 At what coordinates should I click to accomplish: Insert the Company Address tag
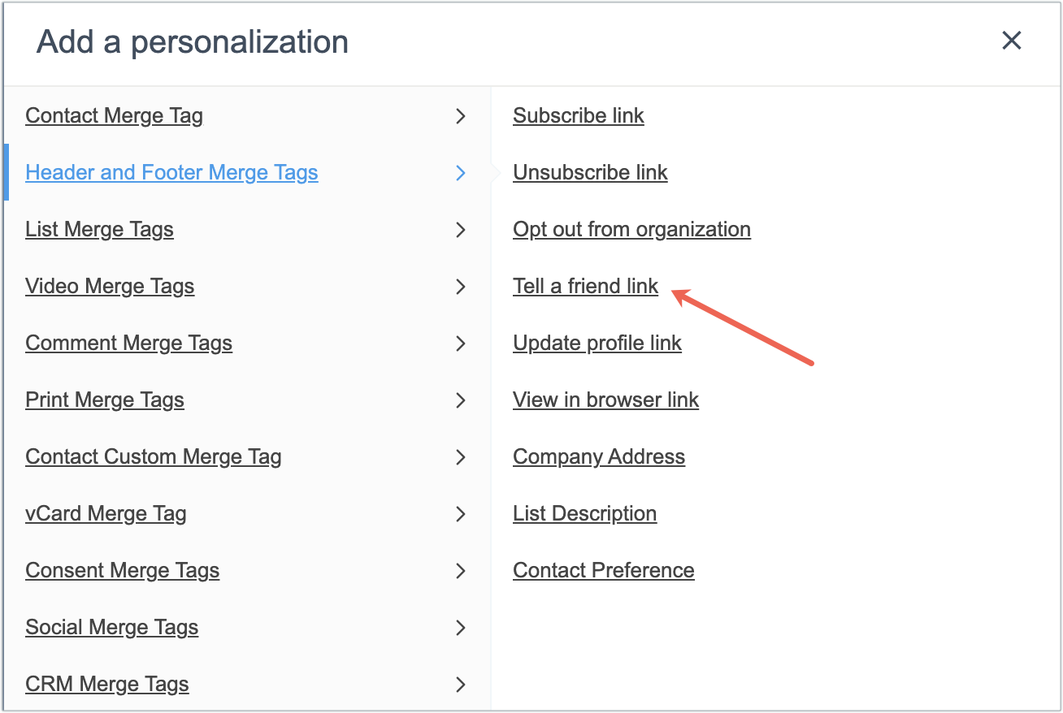coord(599,457)
